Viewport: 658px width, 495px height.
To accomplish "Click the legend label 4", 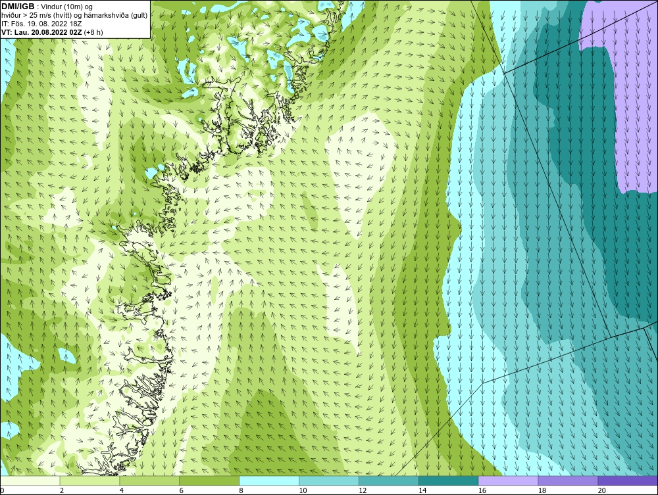I will tap(121, 490).
